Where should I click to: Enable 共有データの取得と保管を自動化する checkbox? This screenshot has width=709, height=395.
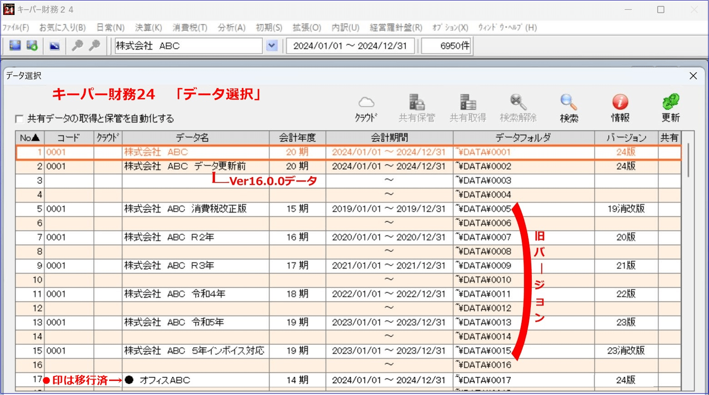pyautogui.click(x=19, y=119)
